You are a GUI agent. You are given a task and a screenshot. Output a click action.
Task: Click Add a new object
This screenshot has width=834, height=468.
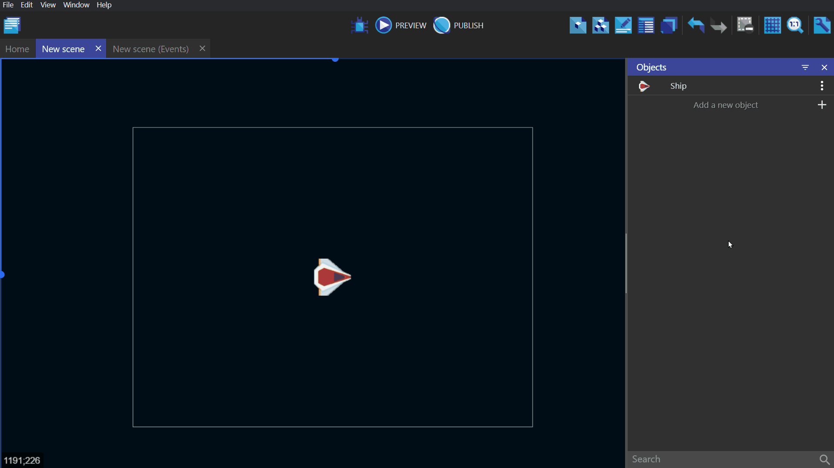pyautogui.click(x=726, y=105)
